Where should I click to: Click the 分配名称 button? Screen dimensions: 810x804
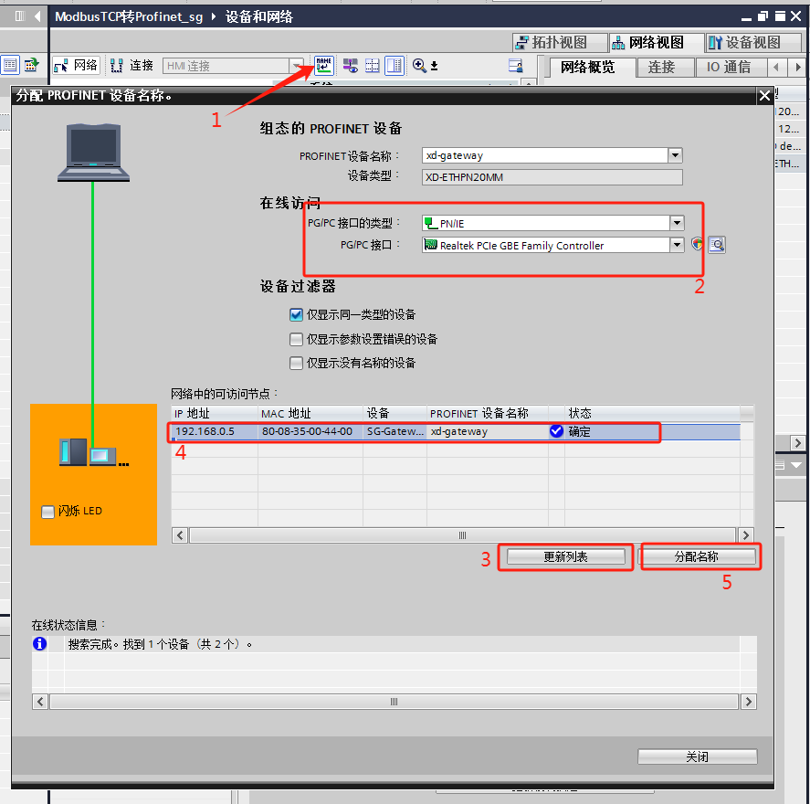tap(699, 556)
